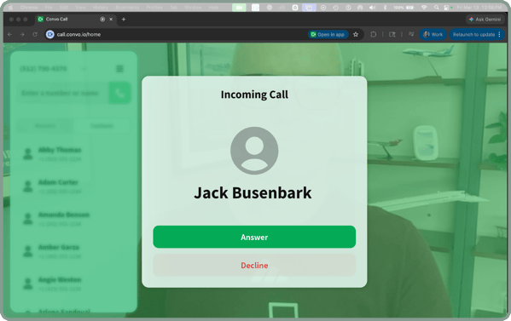Select the Convo Call browser tab

pos(75,20)
